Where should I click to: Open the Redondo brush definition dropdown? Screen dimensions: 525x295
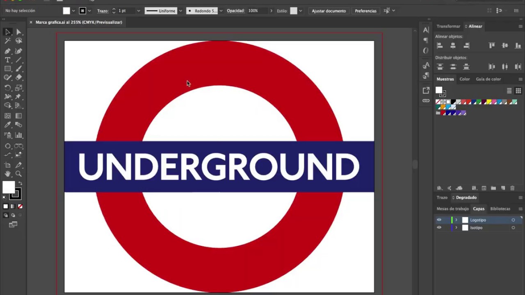[221, 11]
